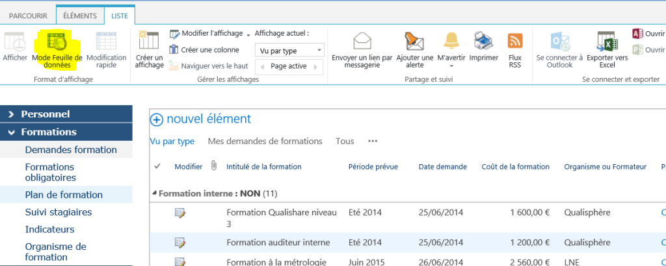Open Indicateurs in sidebar

[x=49, y=229]
